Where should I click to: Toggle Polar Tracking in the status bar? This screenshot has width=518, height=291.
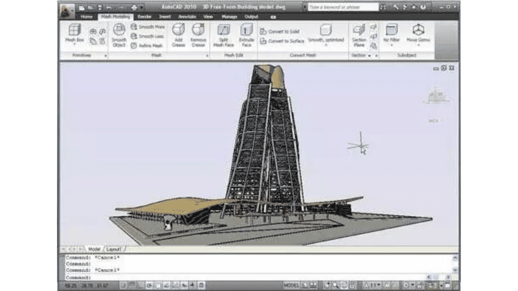pos(150,285)
